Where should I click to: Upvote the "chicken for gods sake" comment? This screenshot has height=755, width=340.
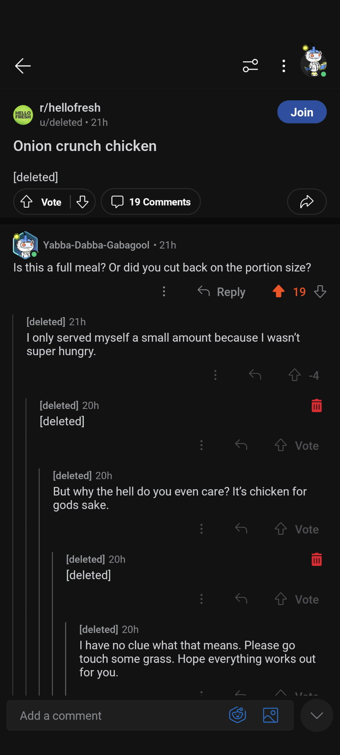[281, 529]
